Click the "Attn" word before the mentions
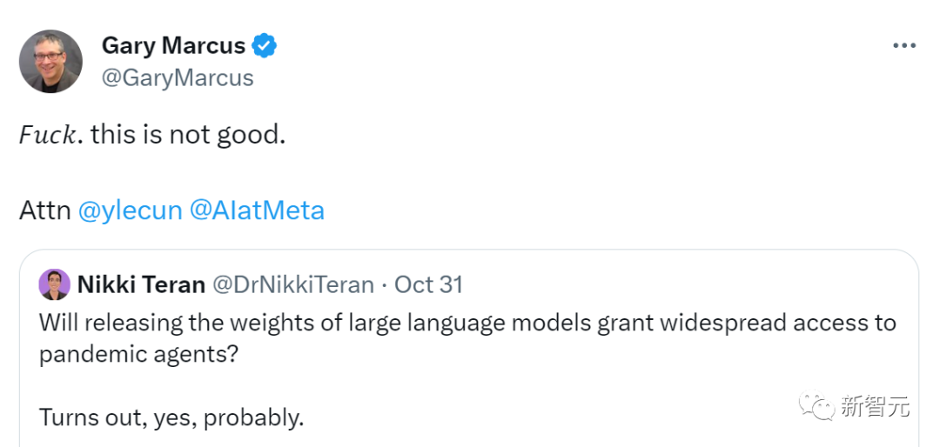940x447 pixels. (44, 210)
